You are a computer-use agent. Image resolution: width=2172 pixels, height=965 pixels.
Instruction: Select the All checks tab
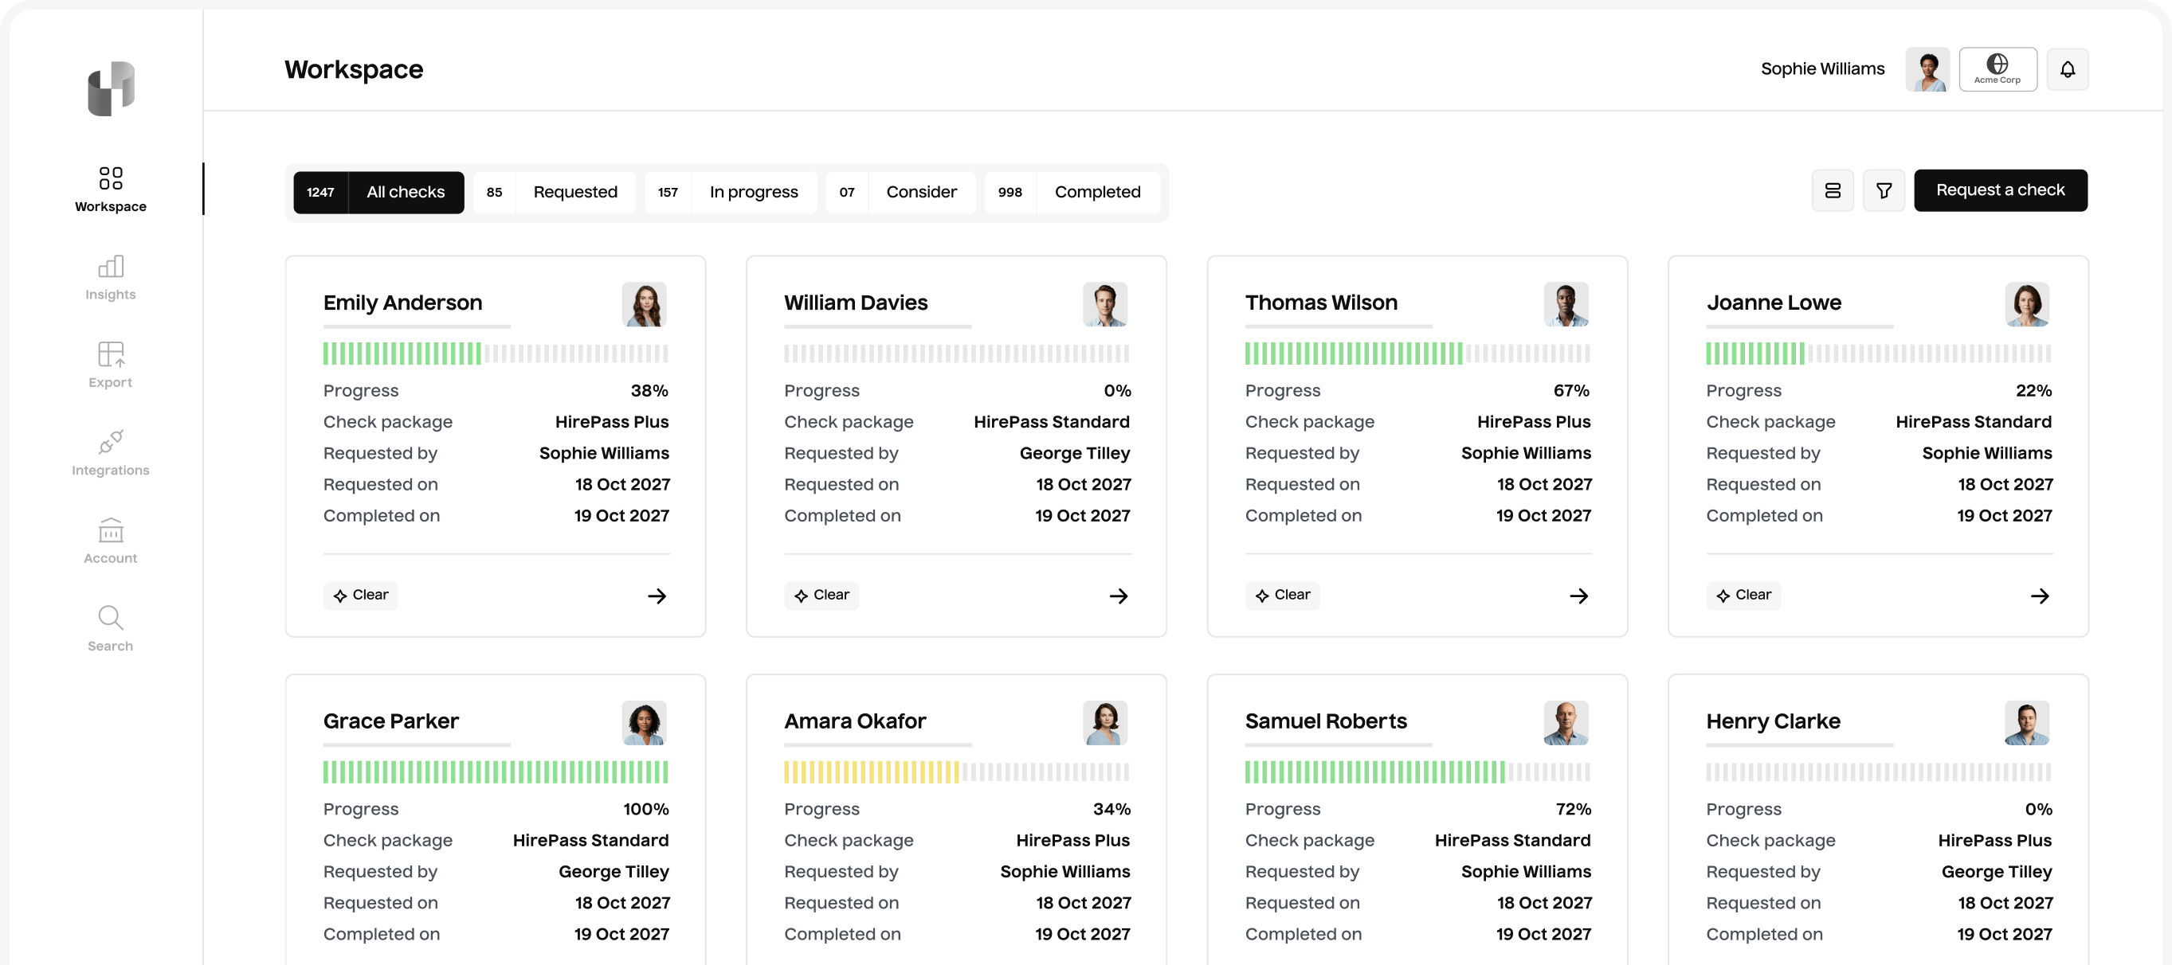(378, 192)
